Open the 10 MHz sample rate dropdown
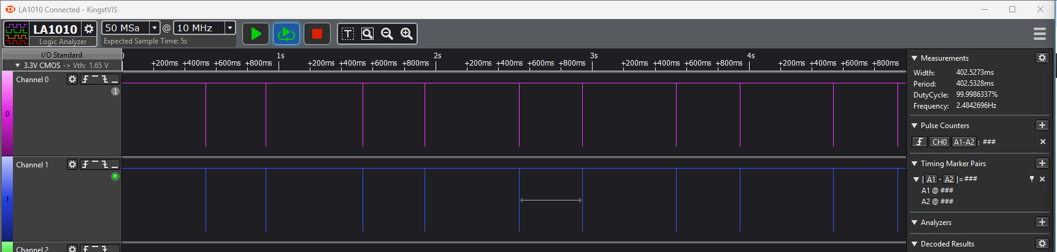This screenshot has width=1057, height=252. coord(230,28)
